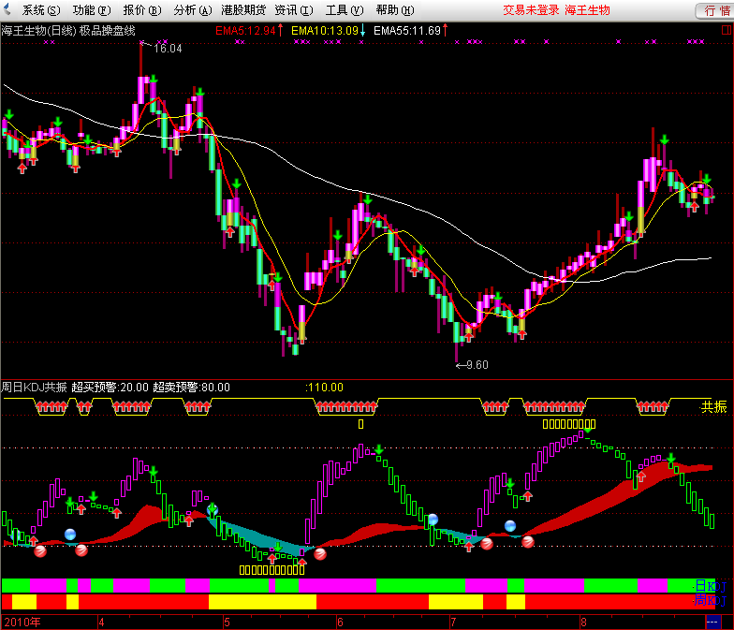Click the 周日KDJ共振 indicator title
Image resolution: width=734 pixels, height=630 pixels.
(x=34, y=387)
